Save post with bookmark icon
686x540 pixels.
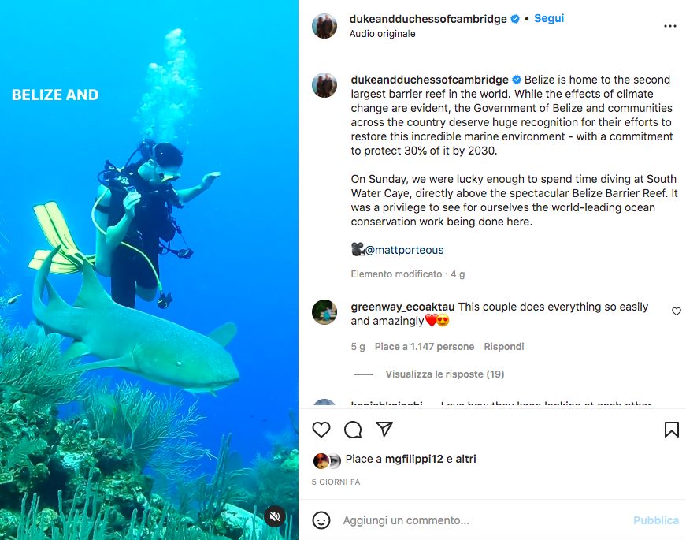(671, 430)
